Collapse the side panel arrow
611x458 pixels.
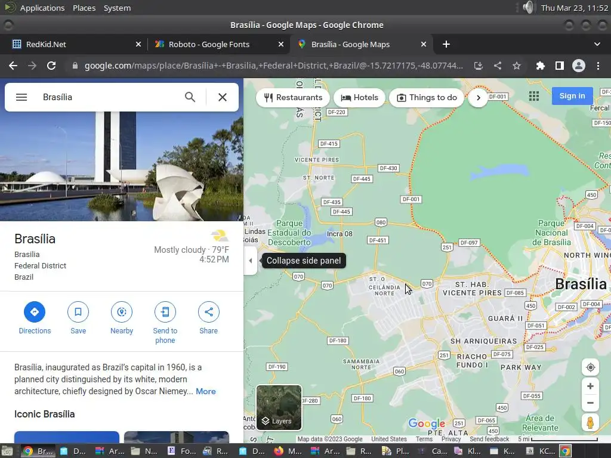pyautogui.click(x=251, y=261)
